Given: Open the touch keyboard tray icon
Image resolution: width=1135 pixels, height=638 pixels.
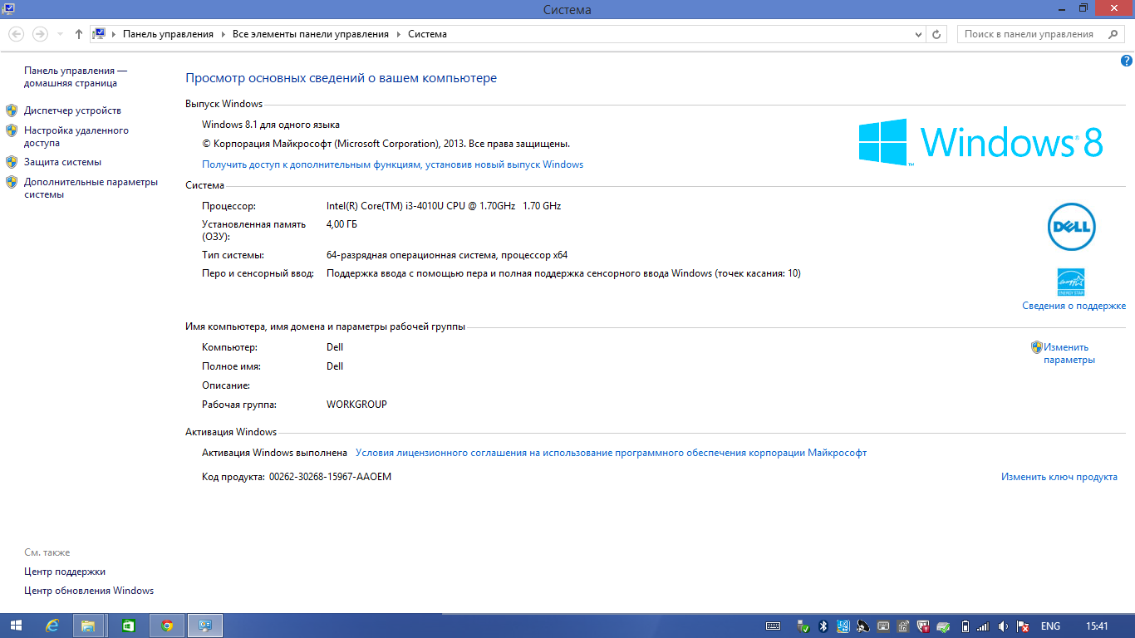Looking at the screenshot, I should pyautogui.click(x=773, y=626).
